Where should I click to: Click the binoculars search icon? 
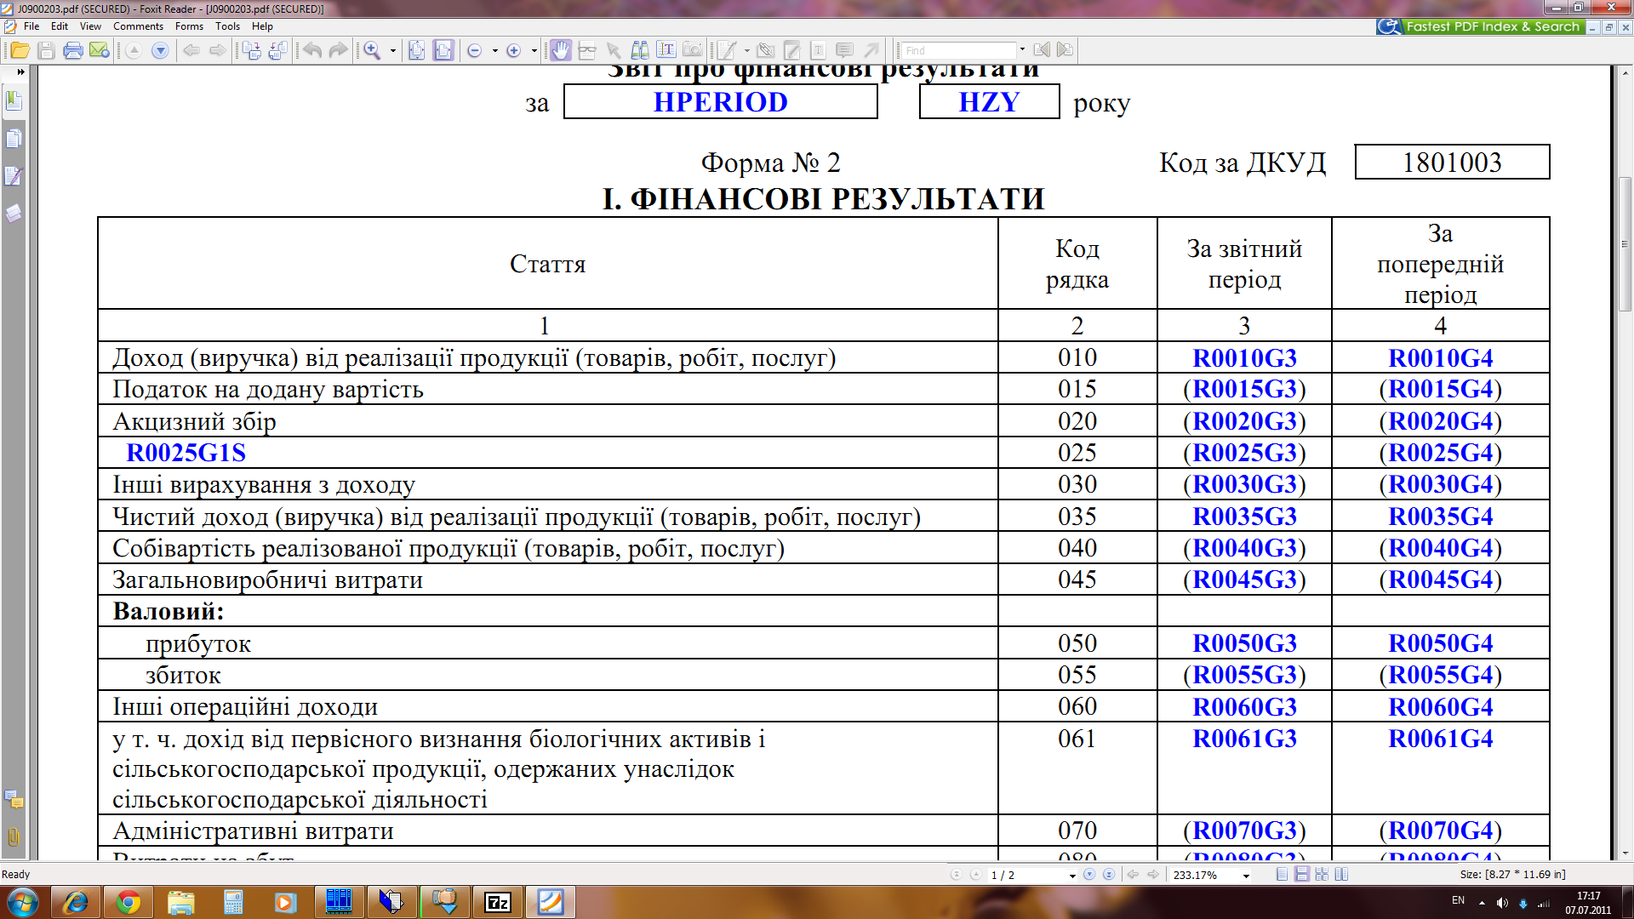(640, 51)
